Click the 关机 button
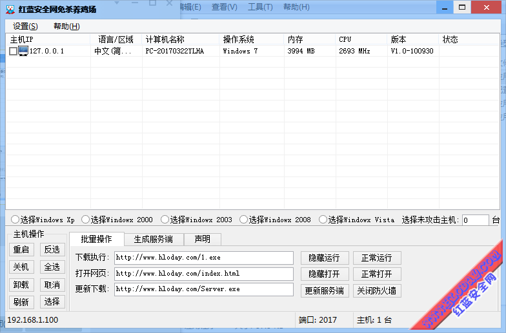506x333 pixels. (x=21, y=267)
